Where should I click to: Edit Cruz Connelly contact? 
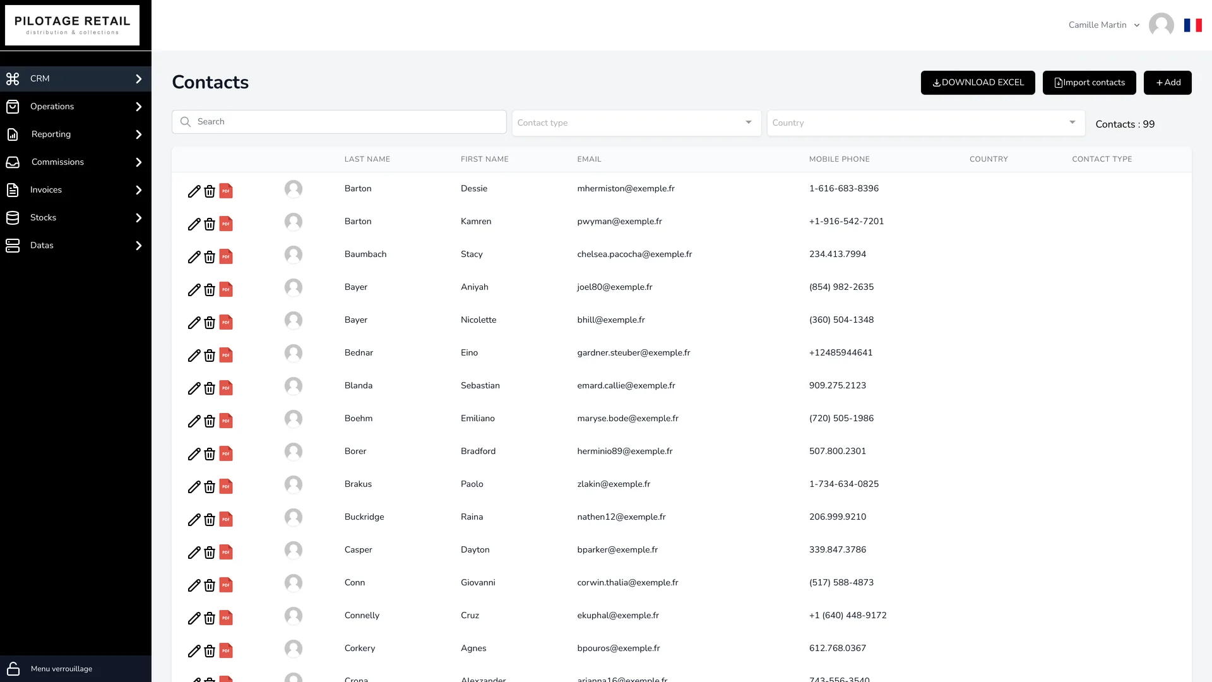point(194,618)
